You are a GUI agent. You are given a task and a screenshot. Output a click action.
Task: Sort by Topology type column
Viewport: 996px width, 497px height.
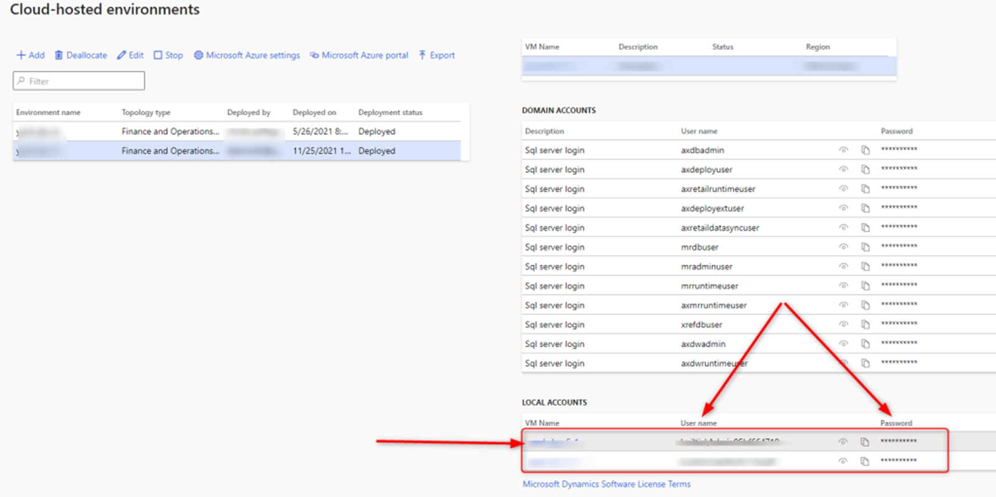(x=146, y=112)
